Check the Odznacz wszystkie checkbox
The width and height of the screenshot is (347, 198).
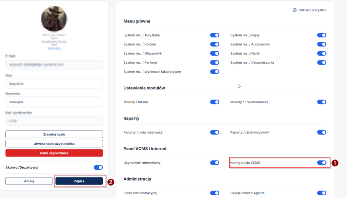(294, 10)
